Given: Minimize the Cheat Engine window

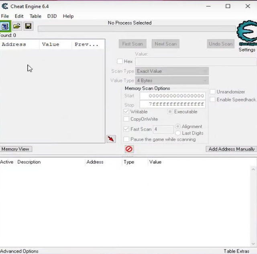Looking at the screenshot, I should 208,6.
